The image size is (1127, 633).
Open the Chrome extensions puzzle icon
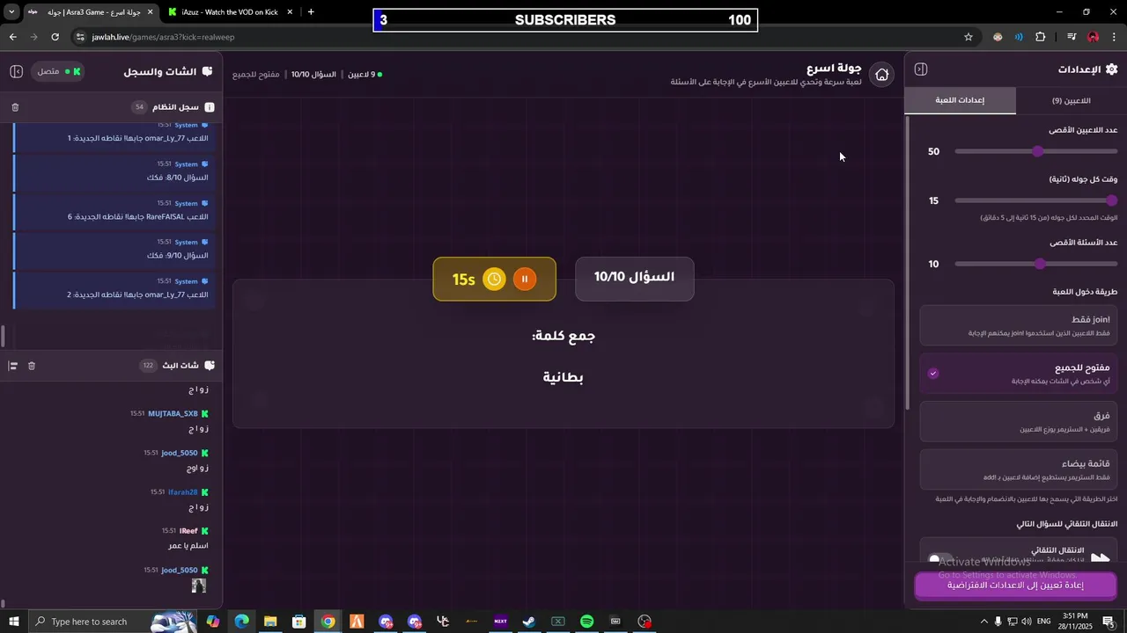point(1041,37)
